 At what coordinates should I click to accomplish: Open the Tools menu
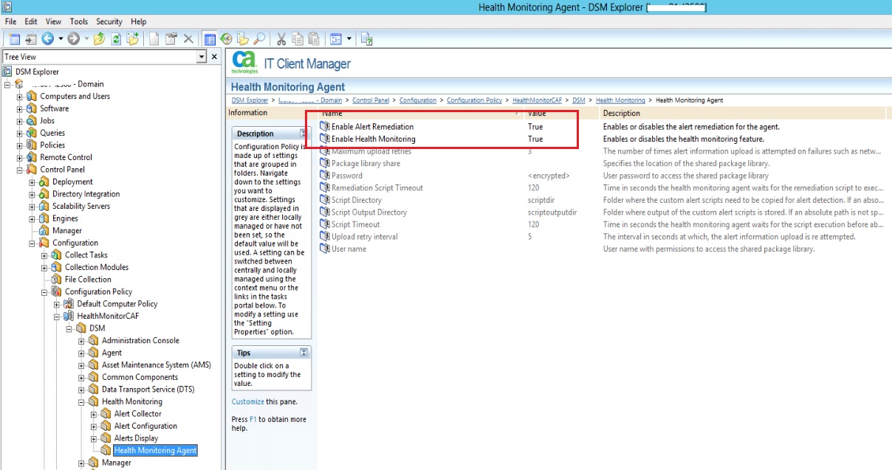click(x=79, y=21)
